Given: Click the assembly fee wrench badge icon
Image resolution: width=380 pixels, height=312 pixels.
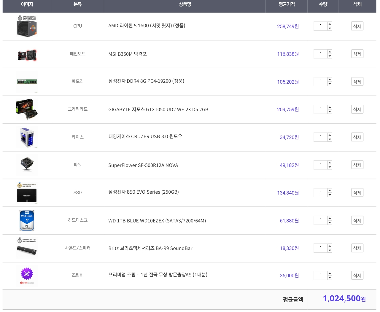Looking at the screenshot, I should pos(27,276).
